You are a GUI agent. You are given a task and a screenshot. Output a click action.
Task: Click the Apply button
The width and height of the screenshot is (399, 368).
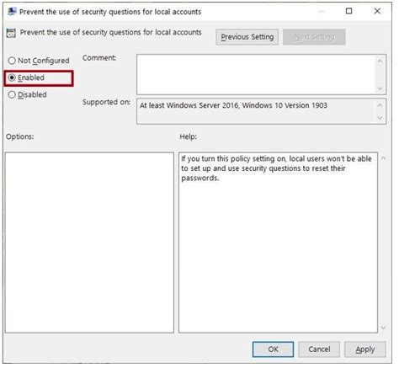365,349
